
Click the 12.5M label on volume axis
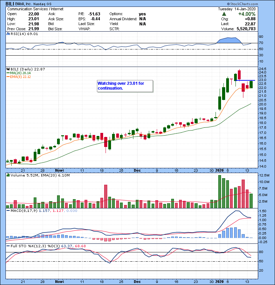click(x=264, y=175)
